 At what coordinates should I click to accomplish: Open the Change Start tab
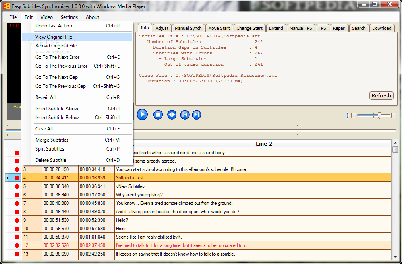(x=250, y=28)
